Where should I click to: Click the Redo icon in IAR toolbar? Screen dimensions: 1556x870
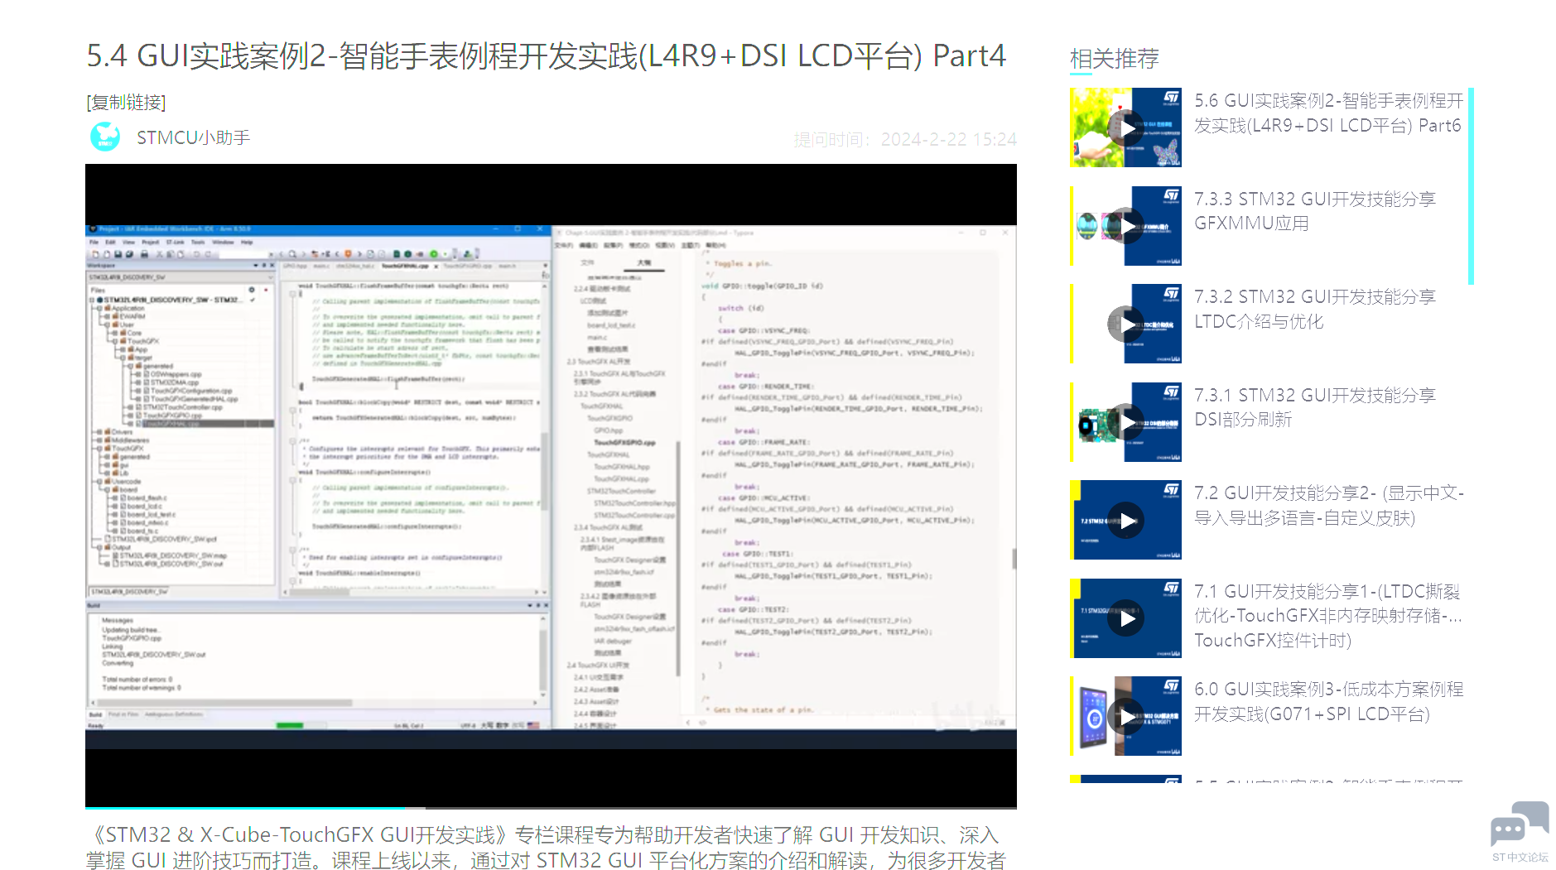pyautogui.click(x=207, y=254)
